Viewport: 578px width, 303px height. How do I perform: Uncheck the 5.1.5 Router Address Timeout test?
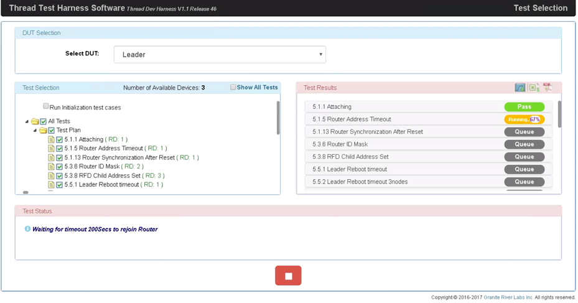60,149
